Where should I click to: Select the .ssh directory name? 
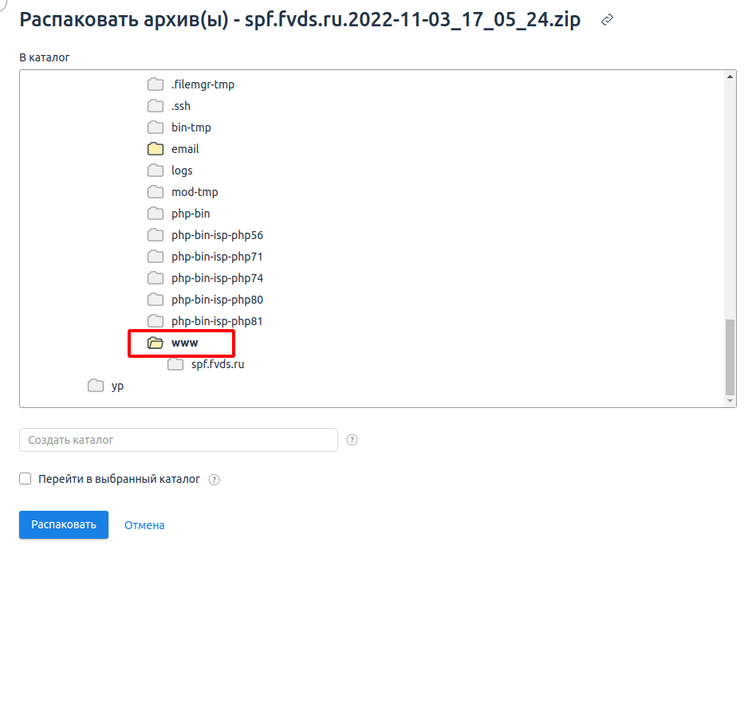pyautogui.click(x=181, y=106)
